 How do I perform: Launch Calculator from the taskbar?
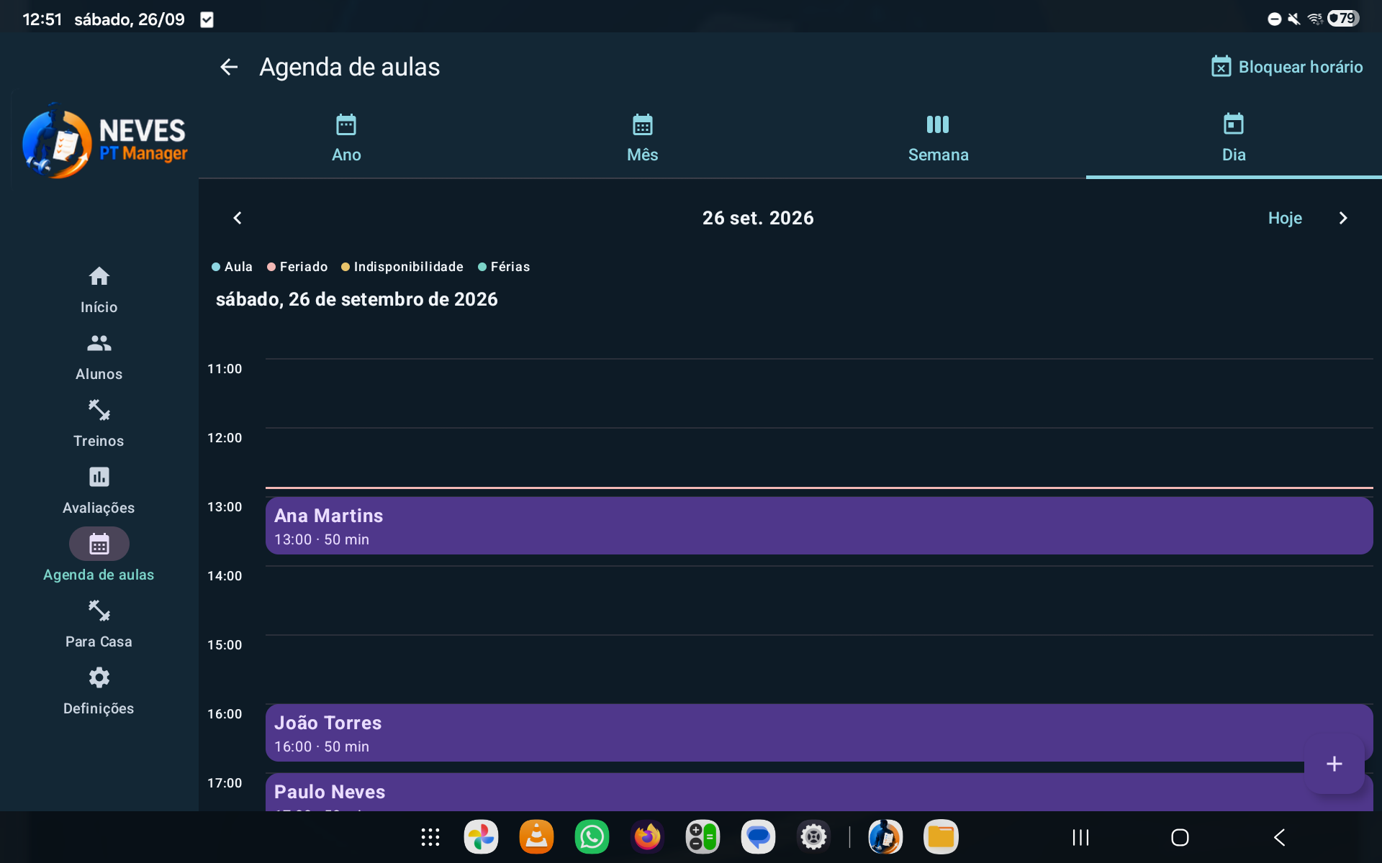tap(703, 837)
